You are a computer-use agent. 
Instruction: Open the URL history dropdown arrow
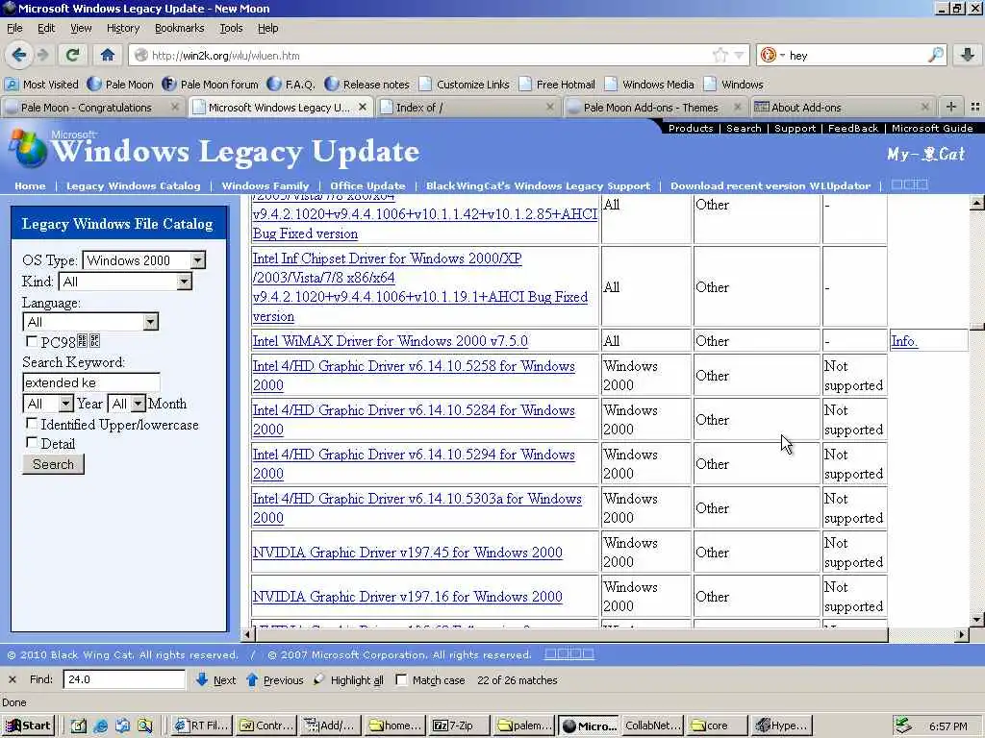coord(740,55)
